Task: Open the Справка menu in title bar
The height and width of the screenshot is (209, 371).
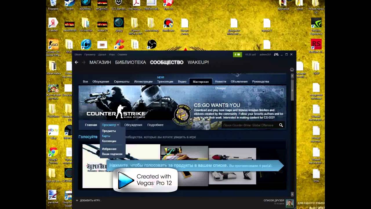Action: point(122,55)
